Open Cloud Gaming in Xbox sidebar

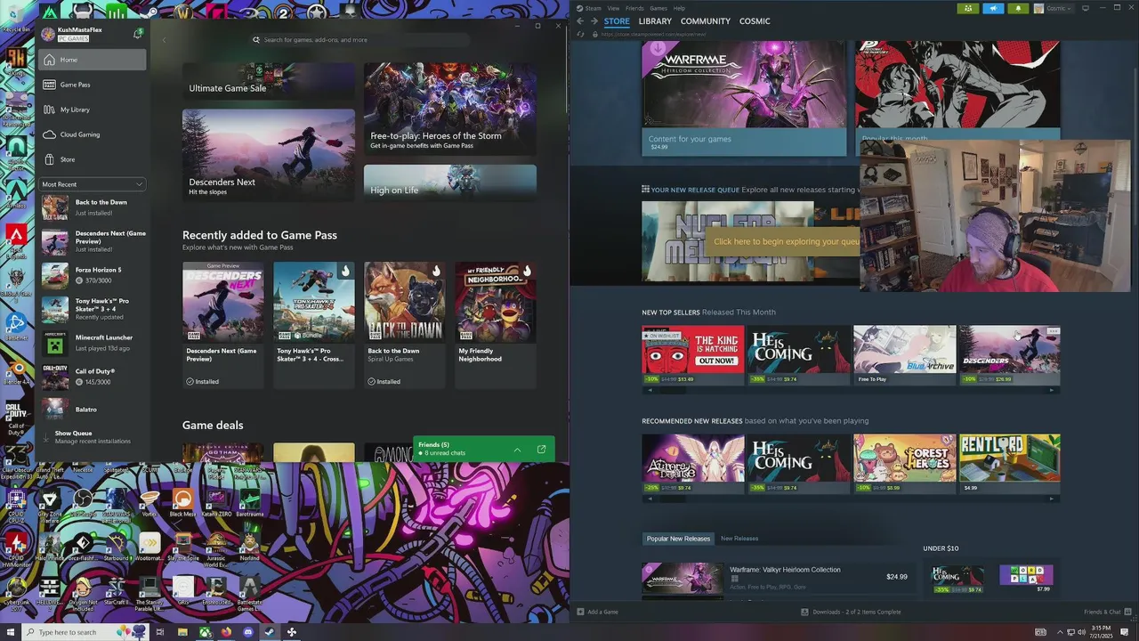click(92, 134)
